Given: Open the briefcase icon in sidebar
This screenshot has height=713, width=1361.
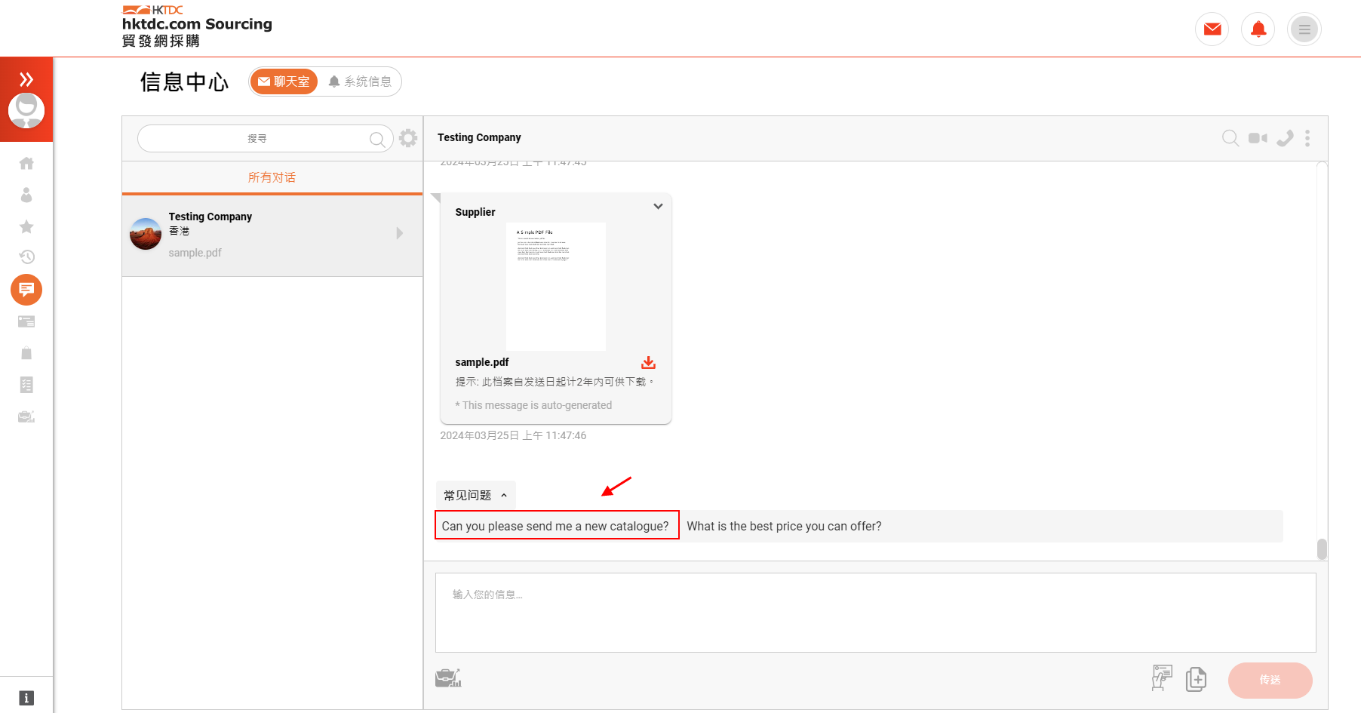Looking at the screenshot, I should tap(26, 416).
